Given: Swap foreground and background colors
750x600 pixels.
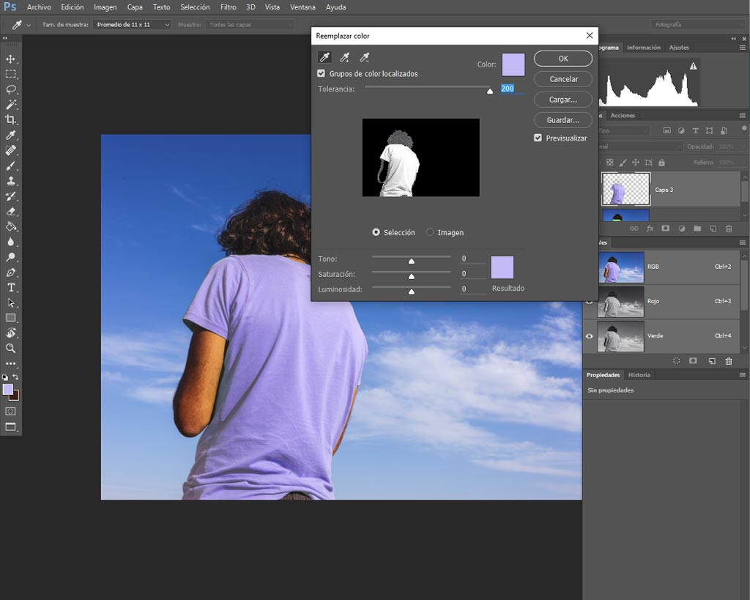Looking at the screenshot, I should click(x=16, y=377).
